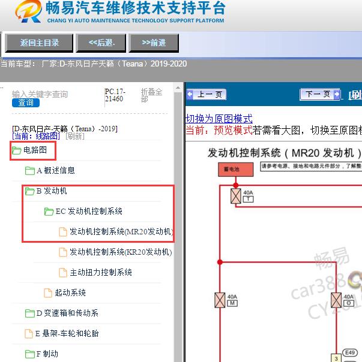Go to next page with 下一页
The height and width of the screenshot is (362, 362).
320,94
